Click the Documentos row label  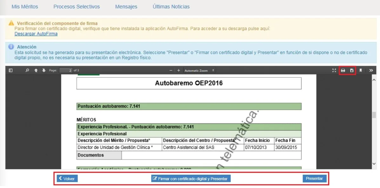(99, 155)
